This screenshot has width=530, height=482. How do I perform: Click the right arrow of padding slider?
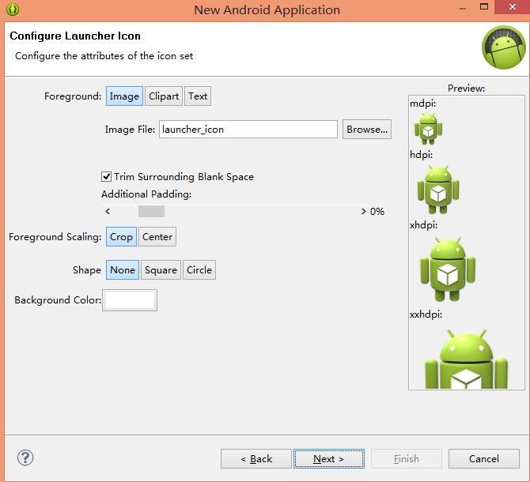pyautogui.click(x=364, y=212)
